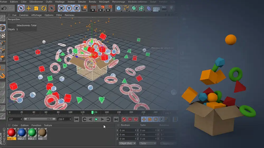The image size is (264, 148).
Task: Activate the Scale tool
Action: [x=36, y=8]
